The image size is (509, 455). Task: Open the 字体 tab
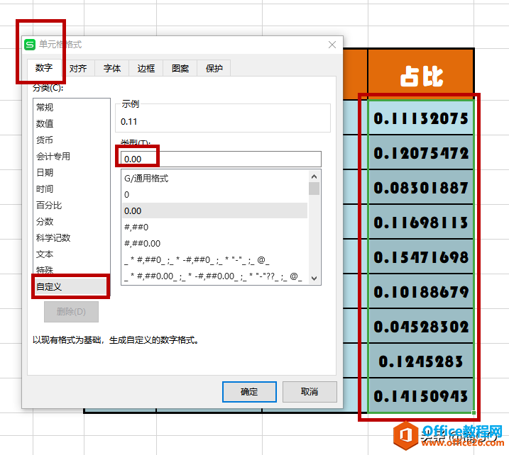coord(112,68)
